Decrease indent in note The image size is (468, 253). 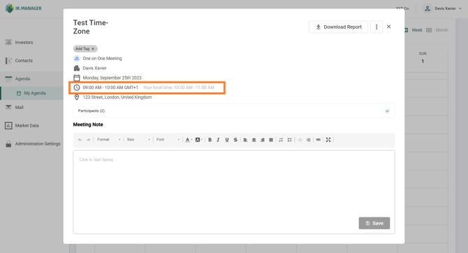coord(300,139)
